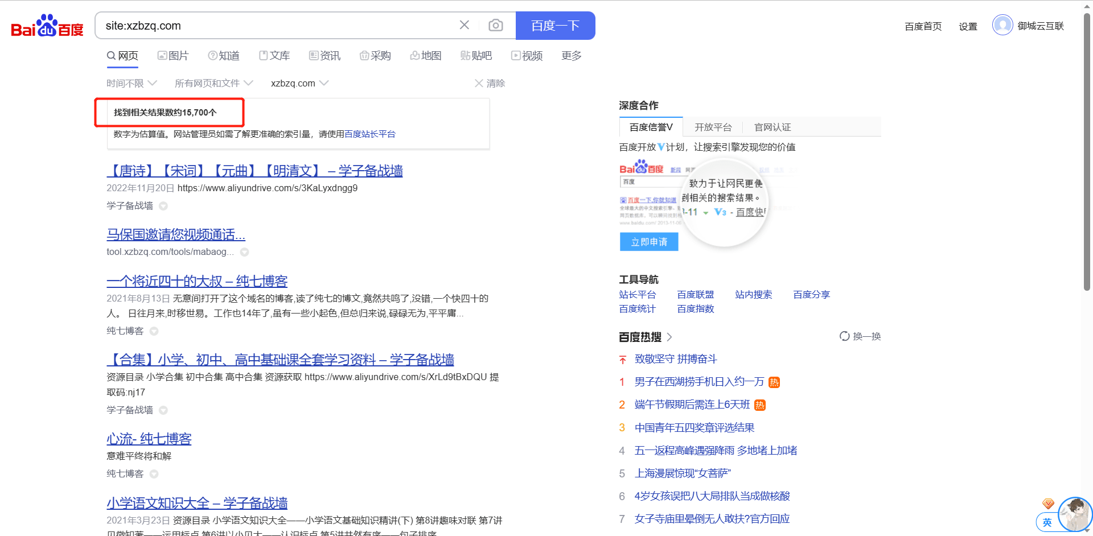Switch to the 官网认证 tab
This screenshot has width=1093, height=536.
pyautogui.click(x=773, y=127)
